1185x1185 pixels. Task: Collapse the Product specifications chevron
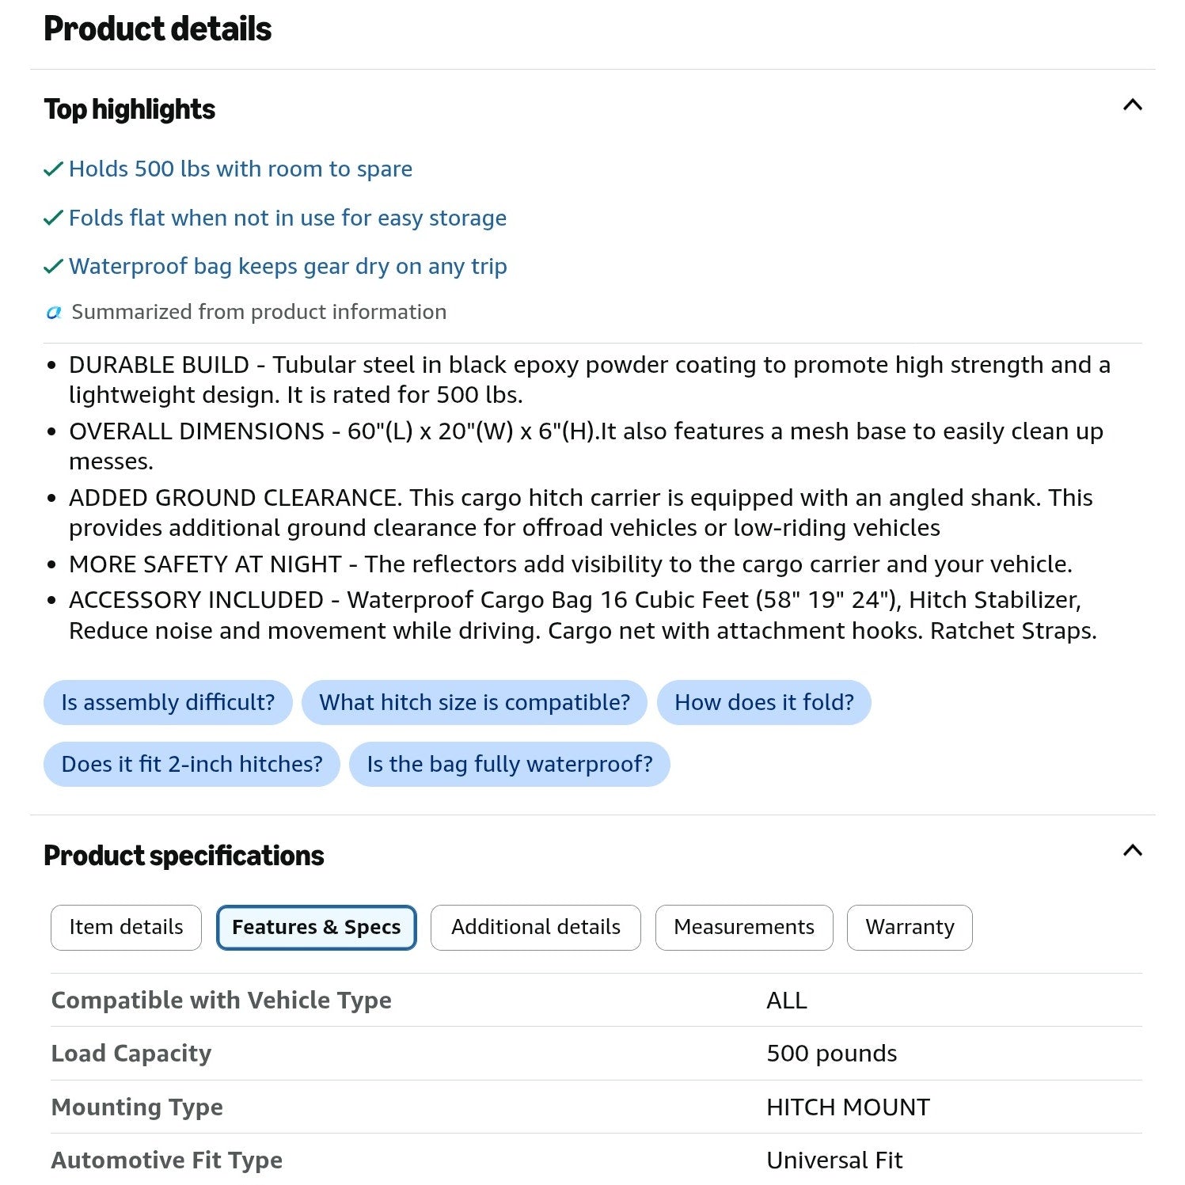tap(1132, 851)
